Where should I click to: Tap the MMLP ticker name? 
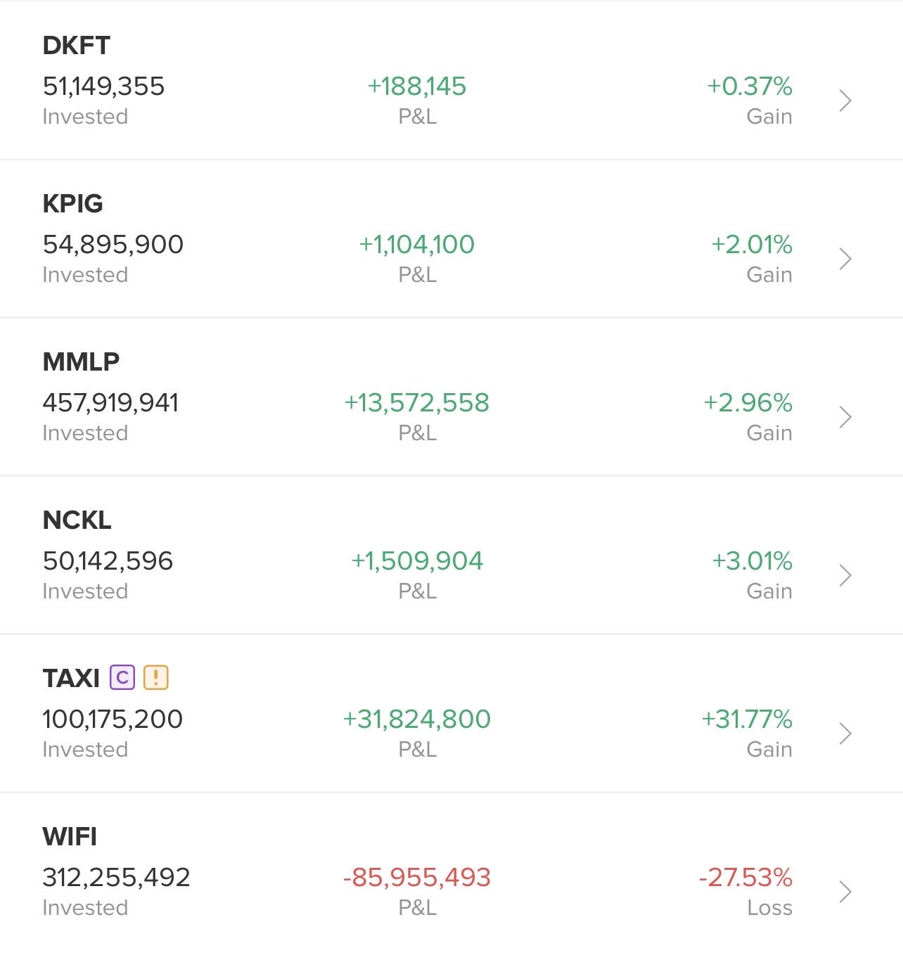click(81, 362)
